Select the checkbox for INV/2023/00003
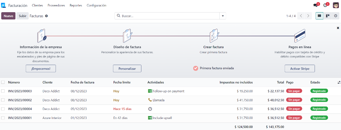 pyautogui.click(x=3, y=91)
